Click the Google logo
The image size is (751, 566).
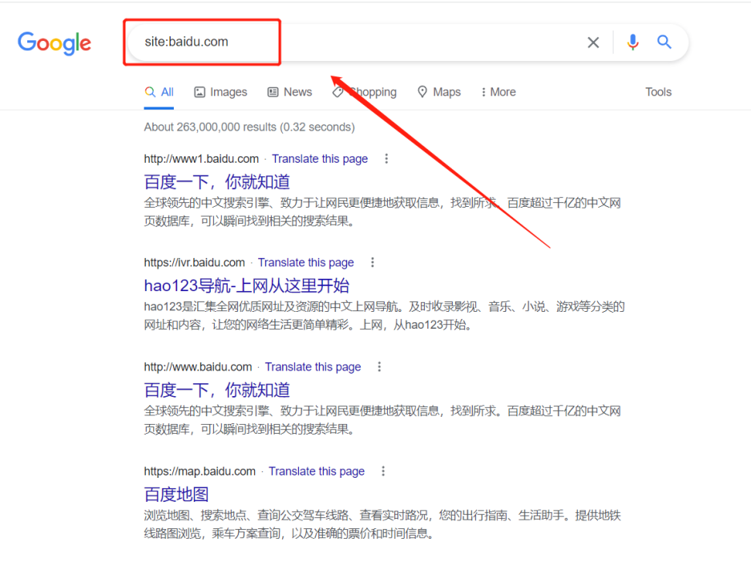(55, 43)
